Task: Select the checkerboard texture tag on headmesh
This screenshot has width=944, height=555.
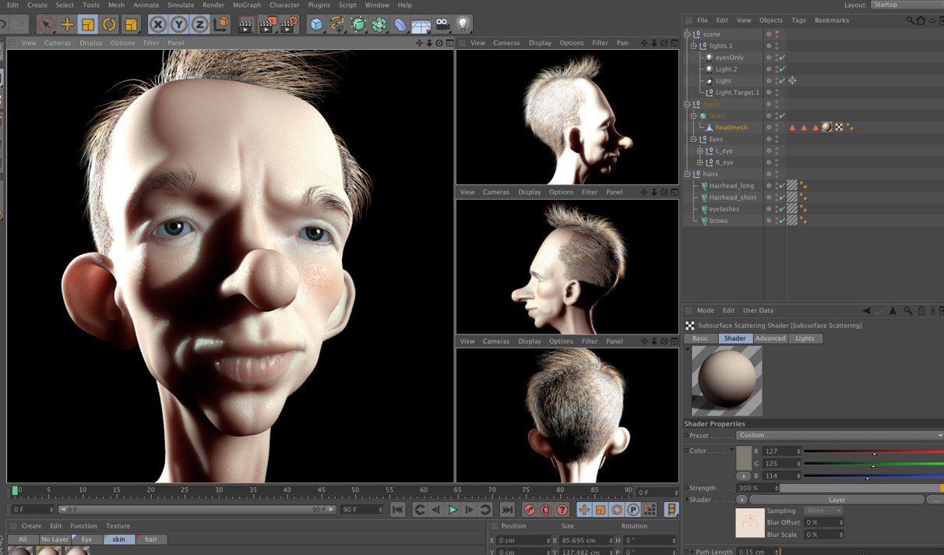Action: click(x=839, y=127)
